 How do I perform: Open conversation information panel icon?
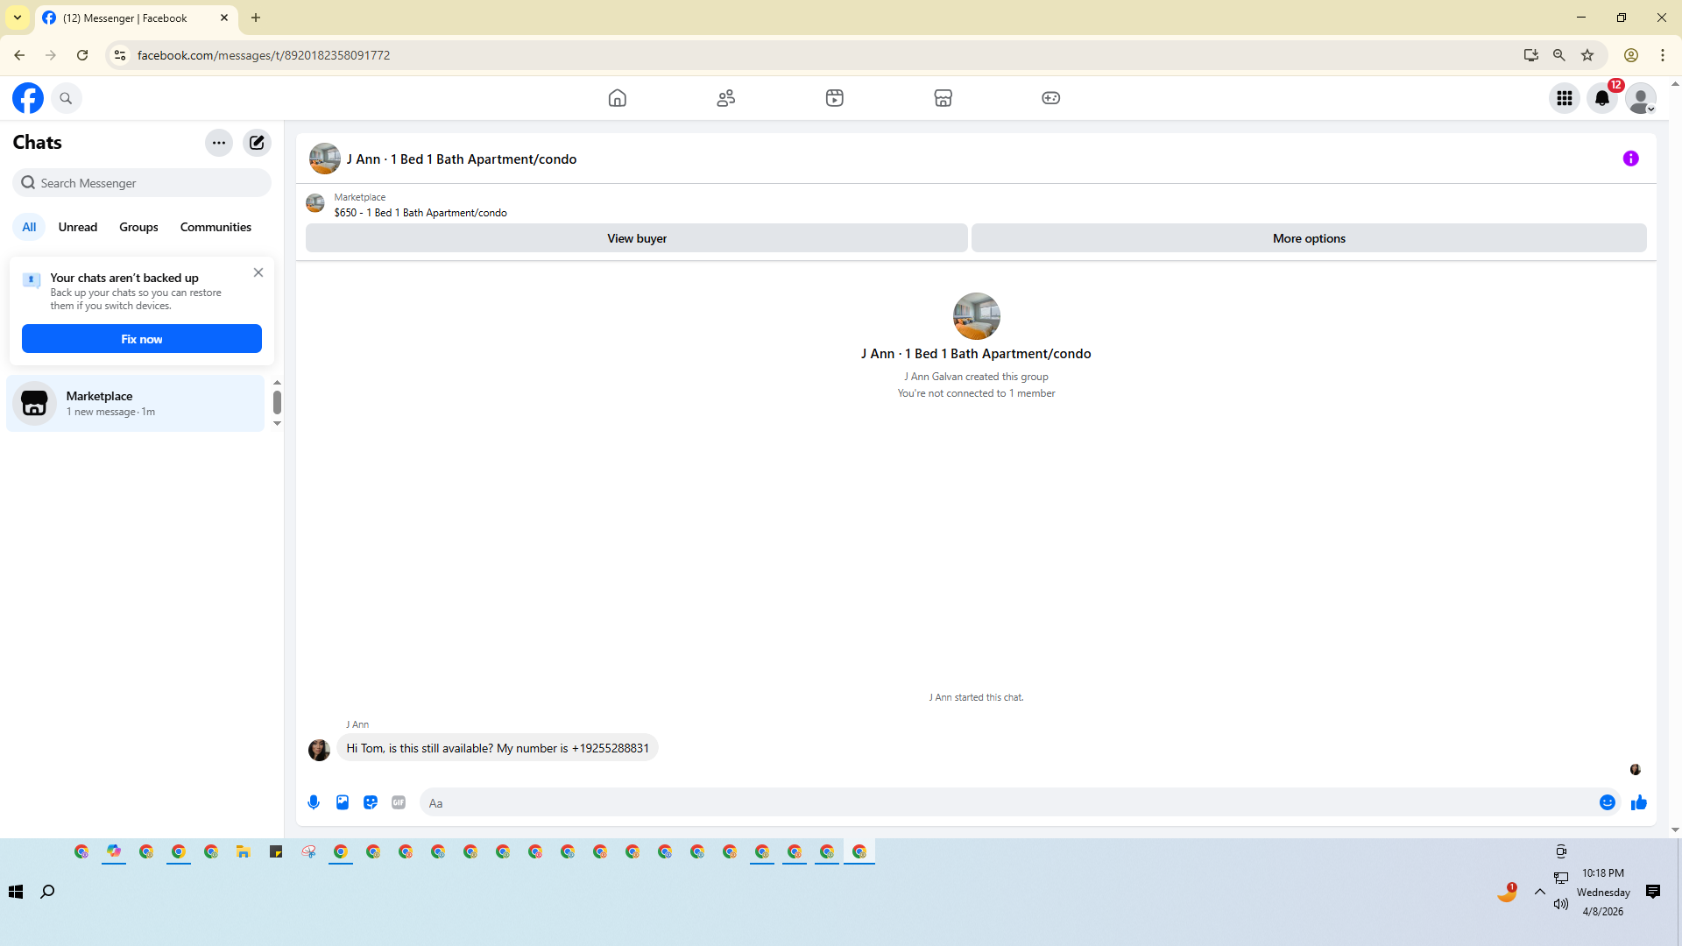1630,159
